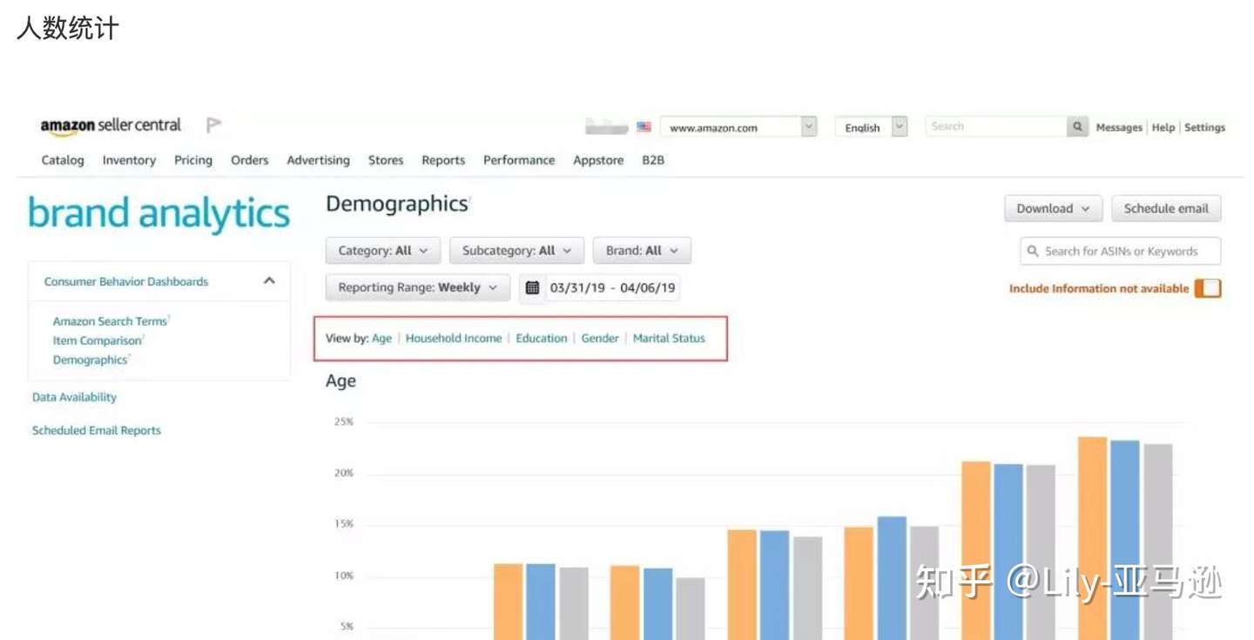View demographics by Household Income
The height and width of the screenshot is (640, 1254).
point(454,338)
